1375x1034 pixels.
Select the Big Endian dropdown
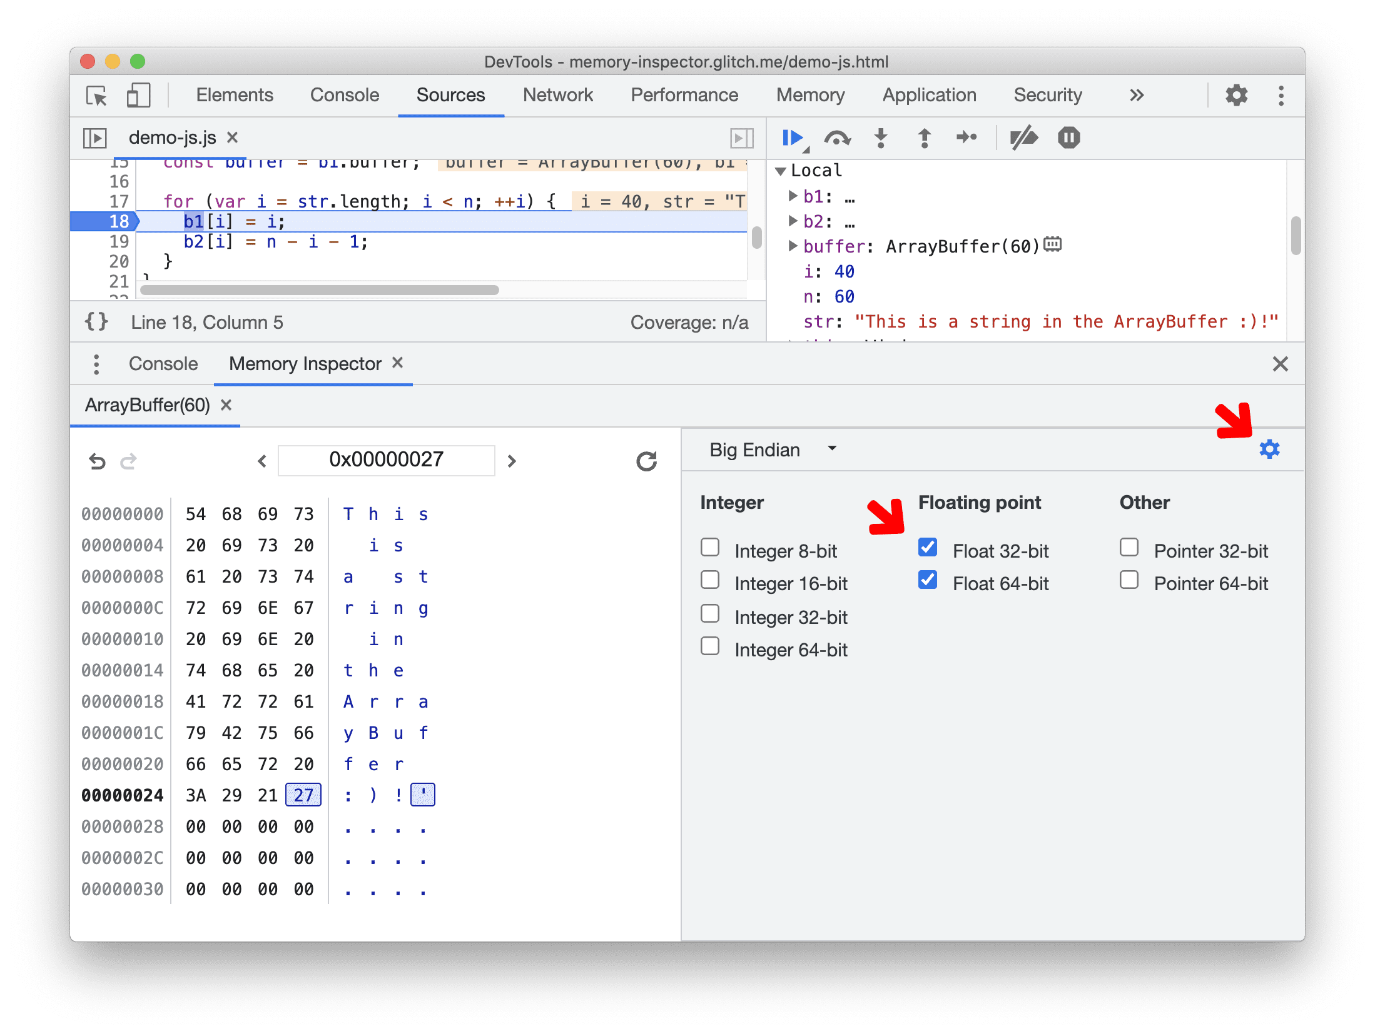pyautogui.click(x=761, y=451)
